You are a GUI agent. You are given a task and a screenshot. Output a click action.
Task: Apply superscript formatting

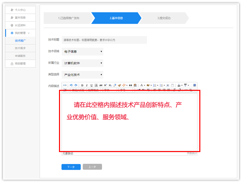[x=105, y=85]
